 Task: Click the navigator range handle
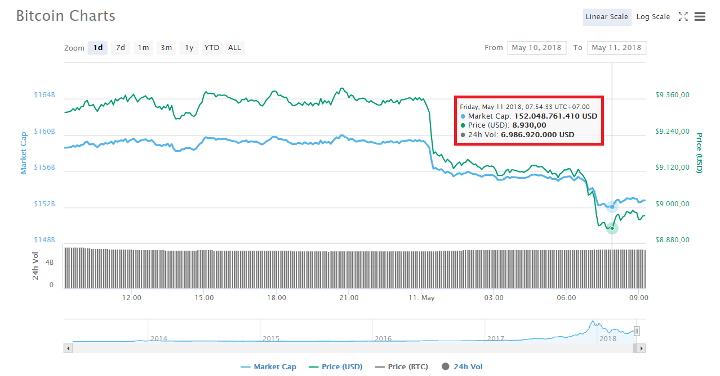[637, 330]
